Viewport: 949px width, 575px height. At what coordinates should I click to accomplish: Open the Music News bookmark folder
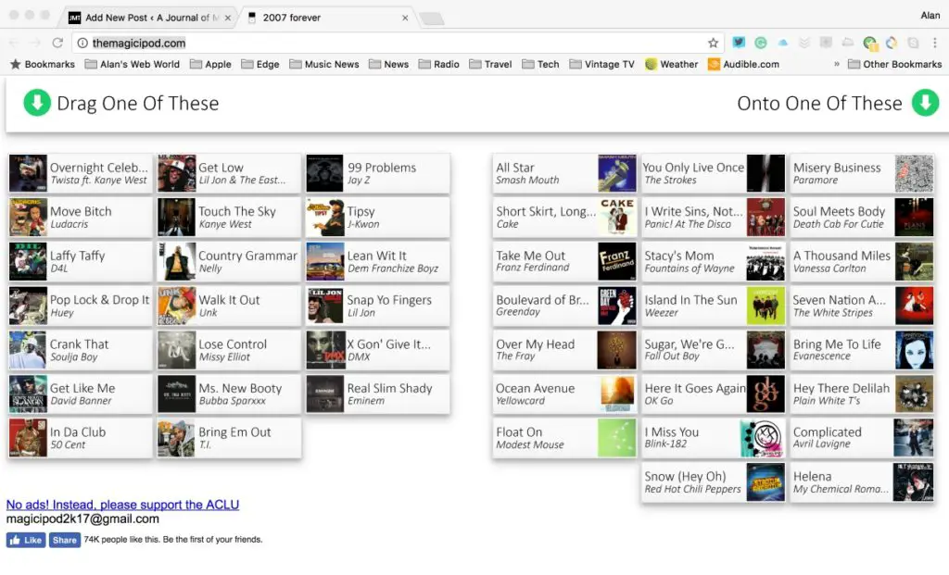point(324,64)
